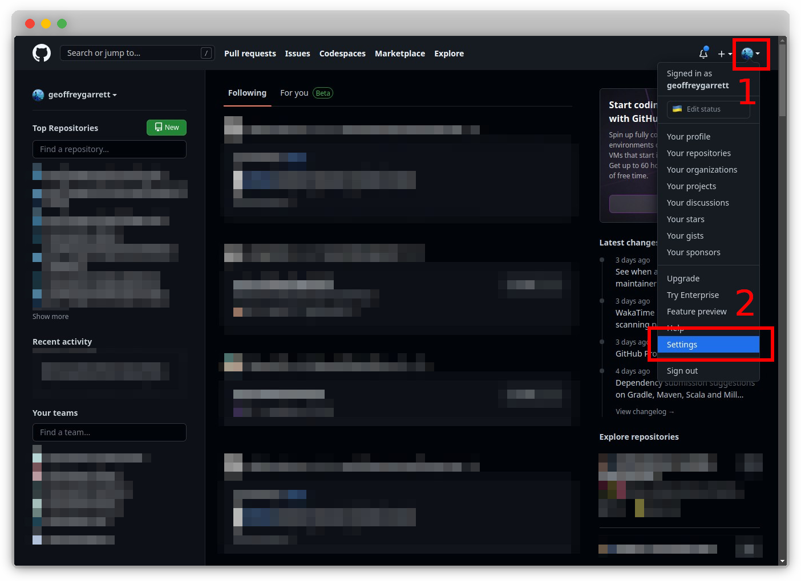This screenshot has height=581, width=801.
Task: Click the Top Repositories heading
Action: point(65,128)
